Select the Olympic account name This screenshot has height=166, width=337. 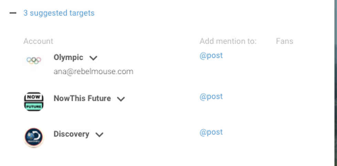coord(68,57)
